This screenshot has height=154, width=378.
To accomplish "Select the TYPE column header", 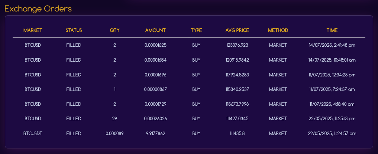I will [x=196, y=30].
